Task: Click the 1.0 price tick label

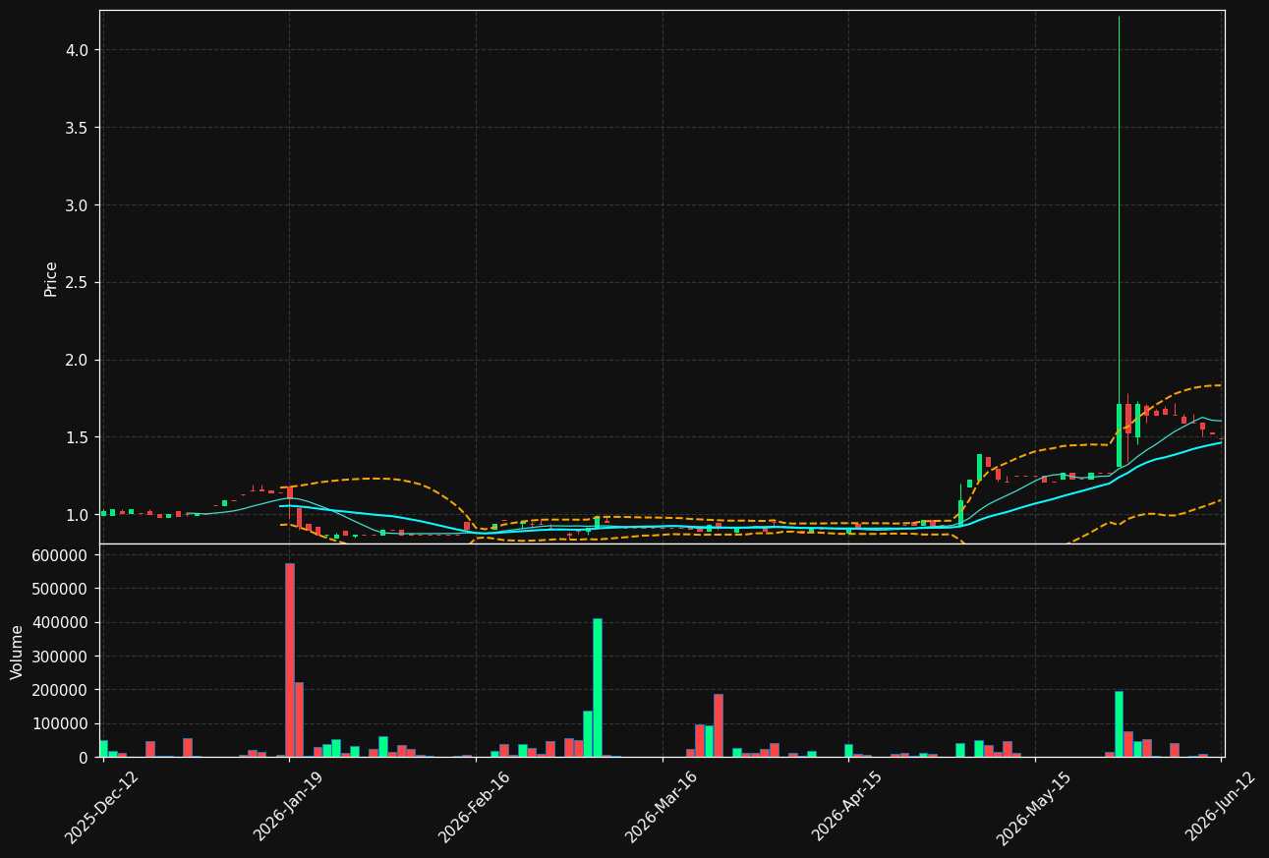Action: click(77, 515)
